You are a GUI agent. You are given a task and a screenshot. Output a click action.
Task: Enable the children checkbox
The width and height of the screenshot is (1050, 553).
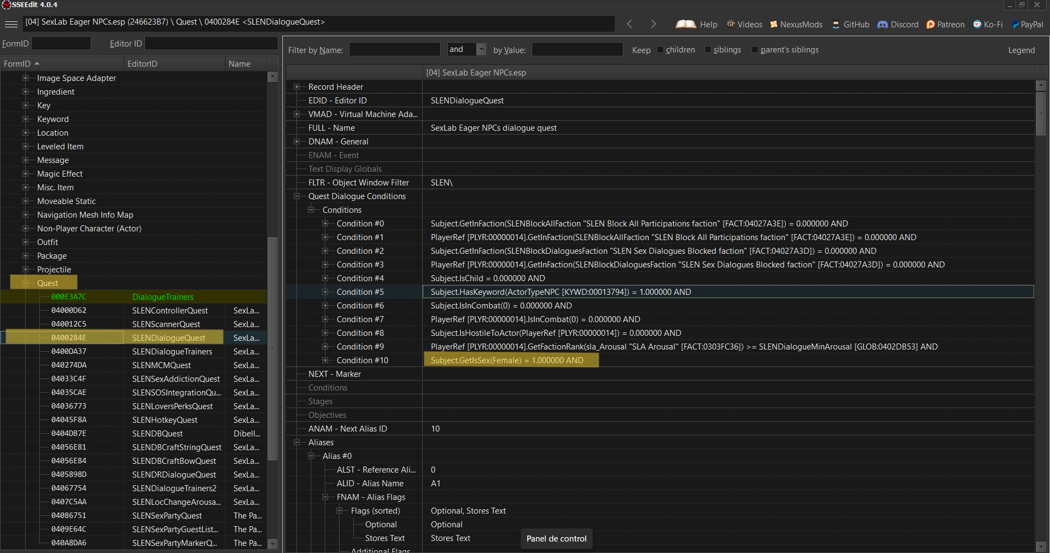tap(660, 50)
